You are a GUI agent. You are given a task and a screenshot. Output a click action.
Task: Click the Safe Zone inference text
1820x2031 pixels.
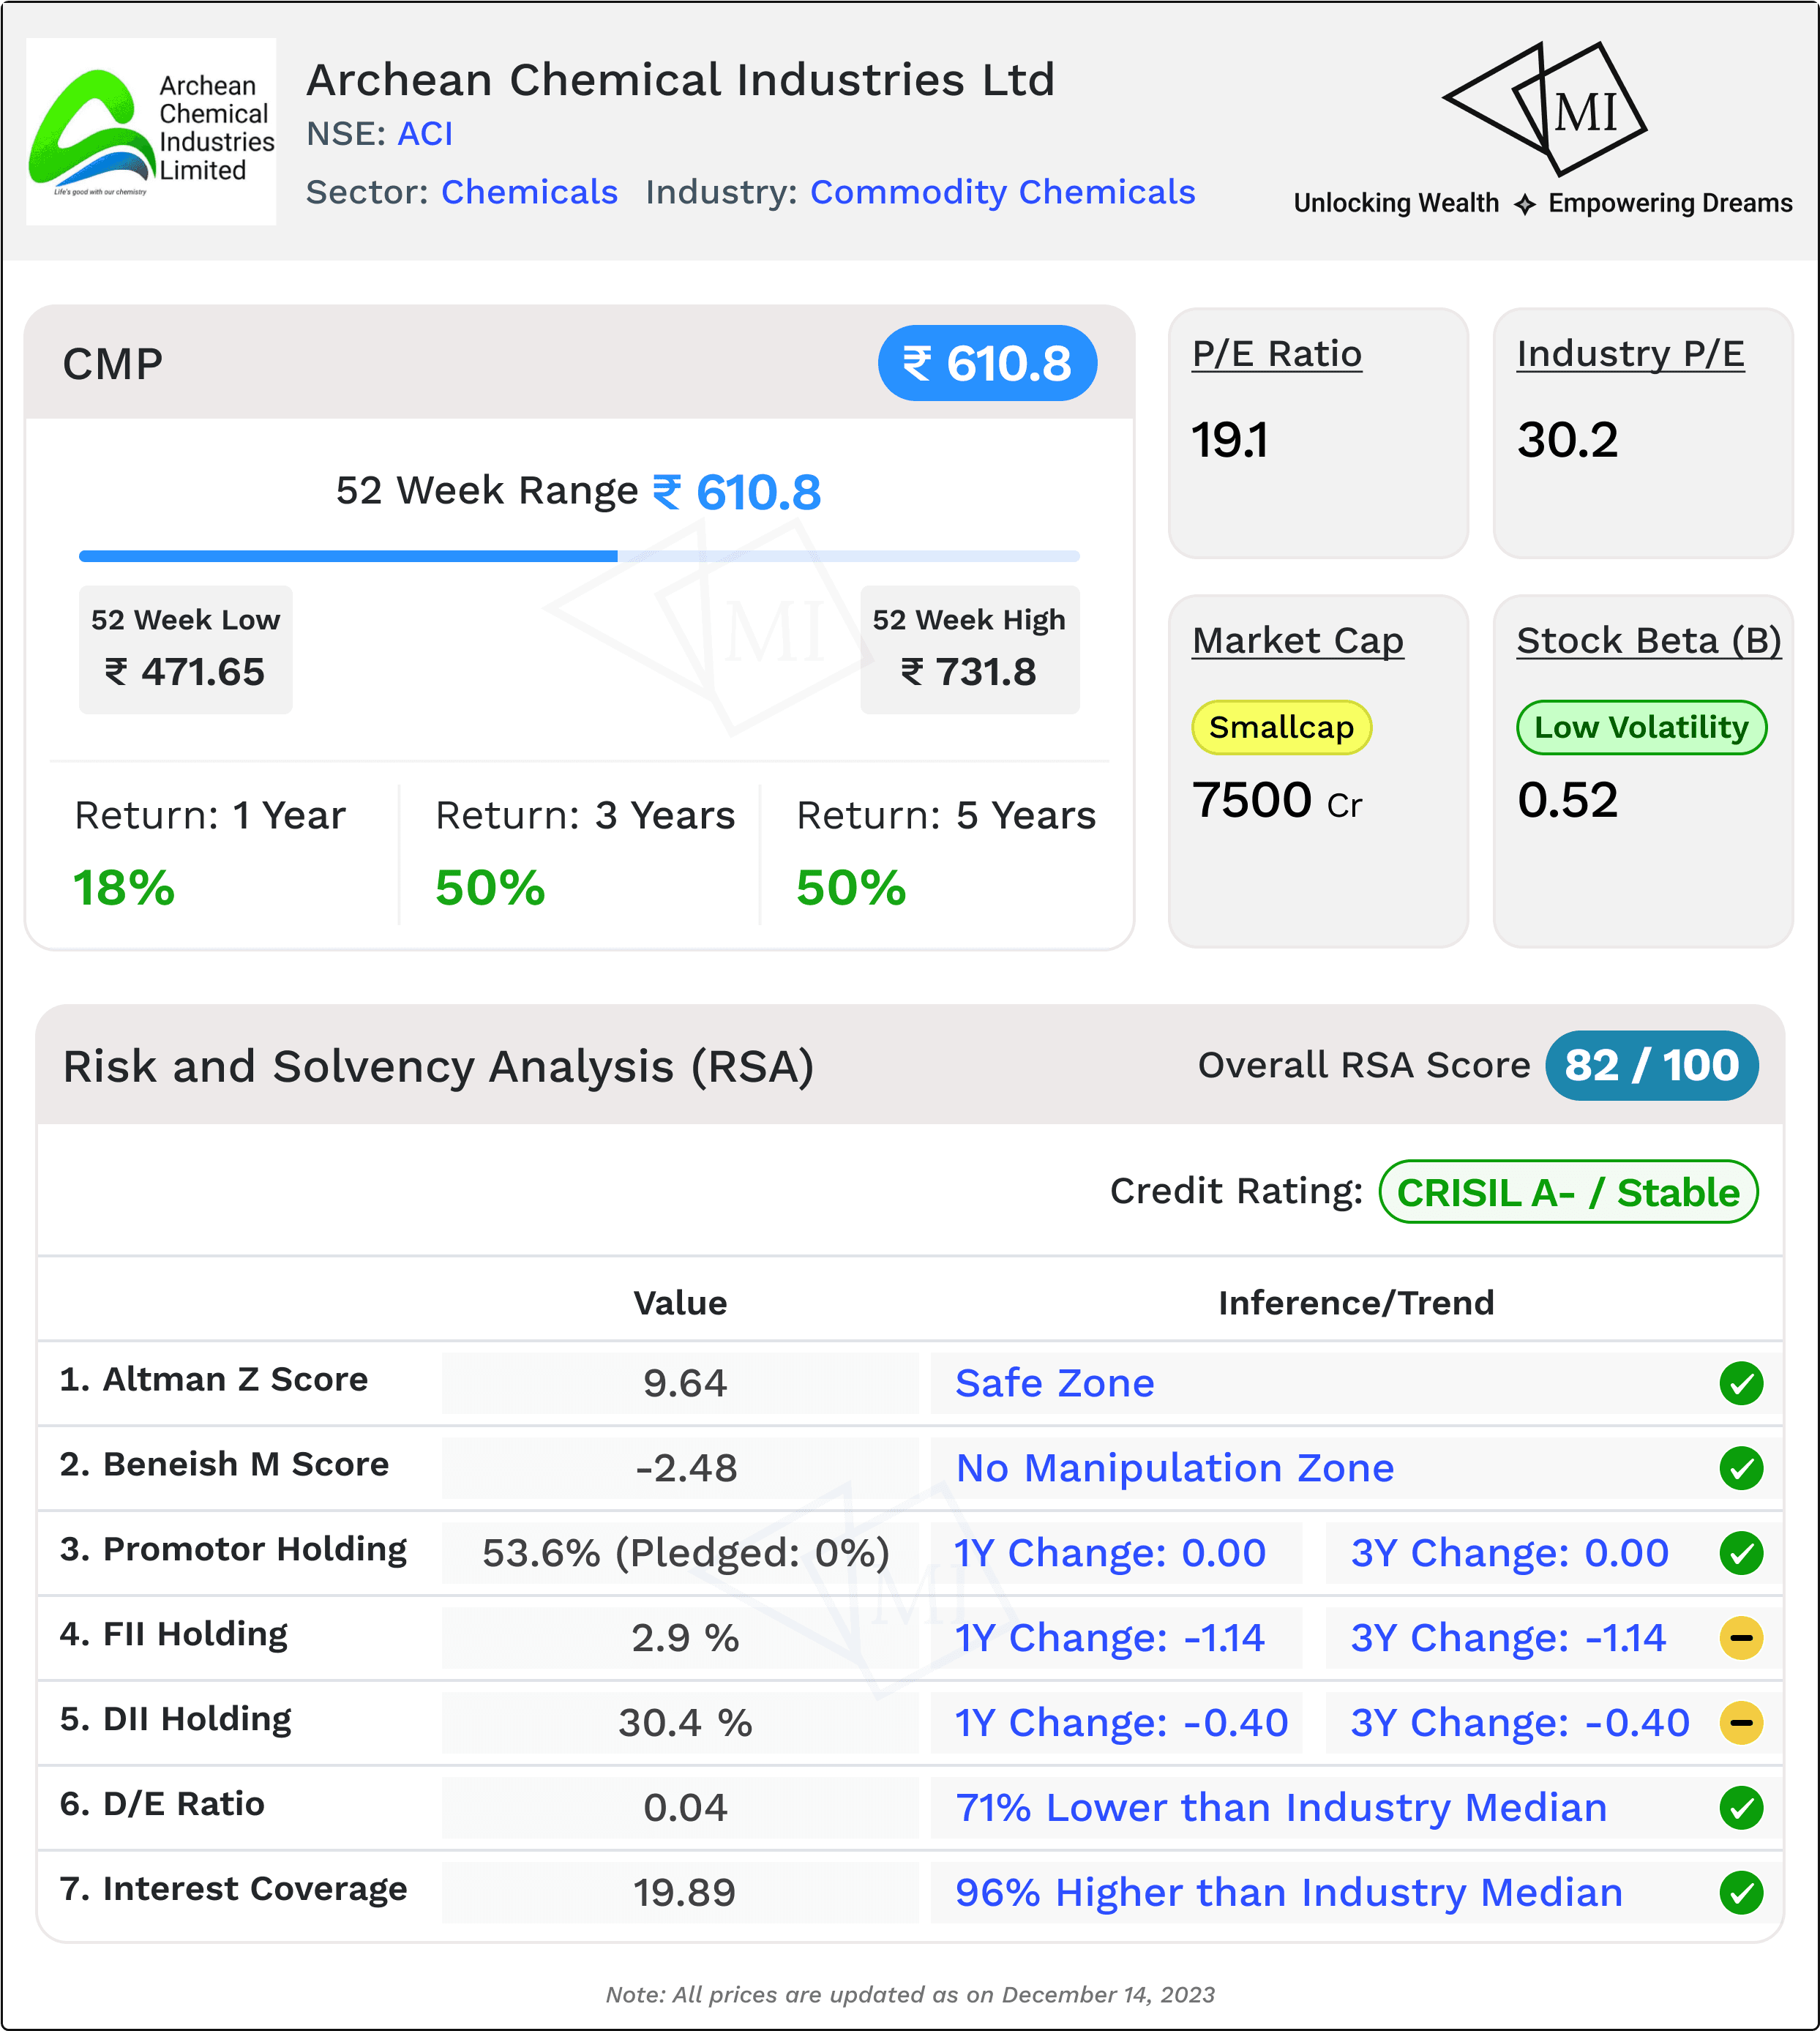click(x=1055, y=1383)
